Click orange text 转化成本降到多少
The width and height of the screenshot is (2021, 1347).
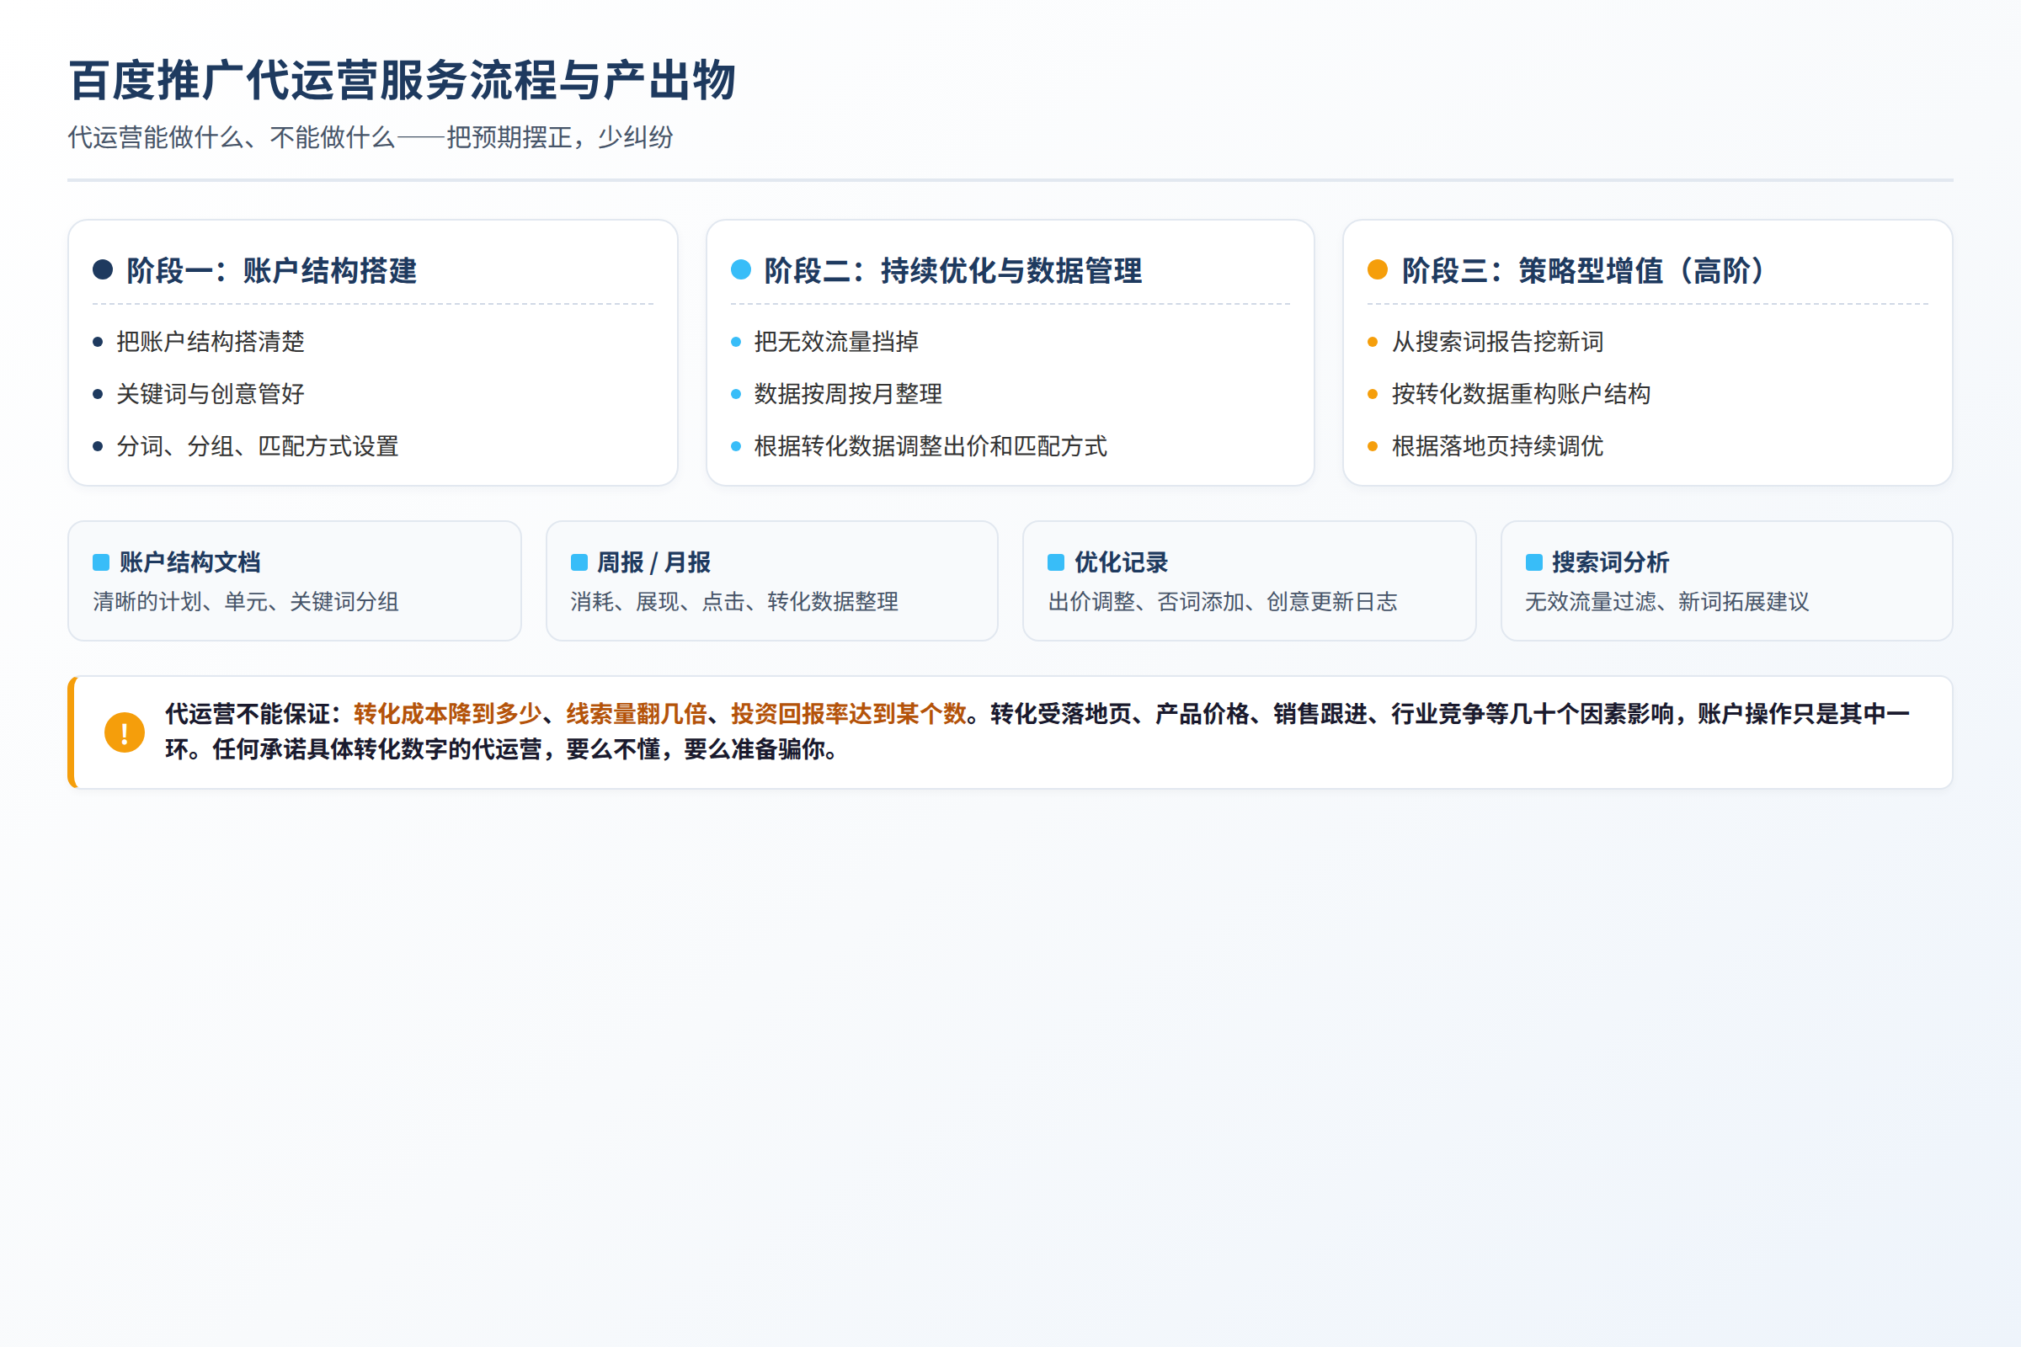[x=448, y=714]
